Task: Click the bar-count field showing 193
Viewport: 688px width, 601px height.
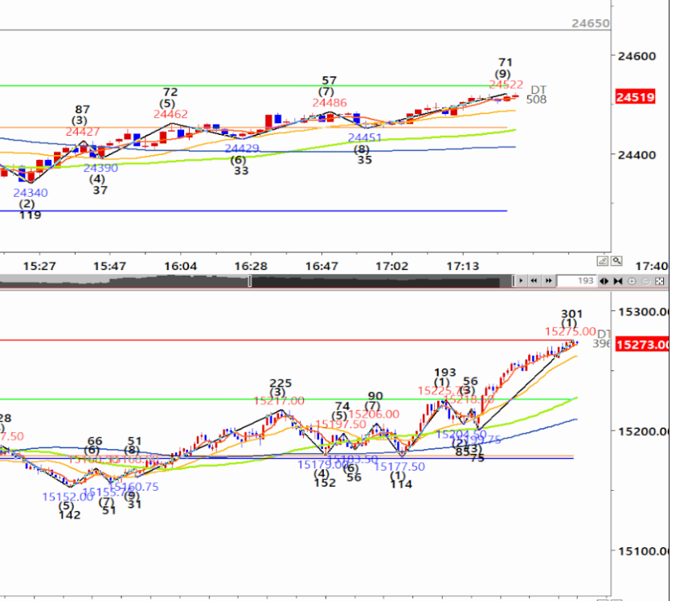Action: tap(575, 280)
